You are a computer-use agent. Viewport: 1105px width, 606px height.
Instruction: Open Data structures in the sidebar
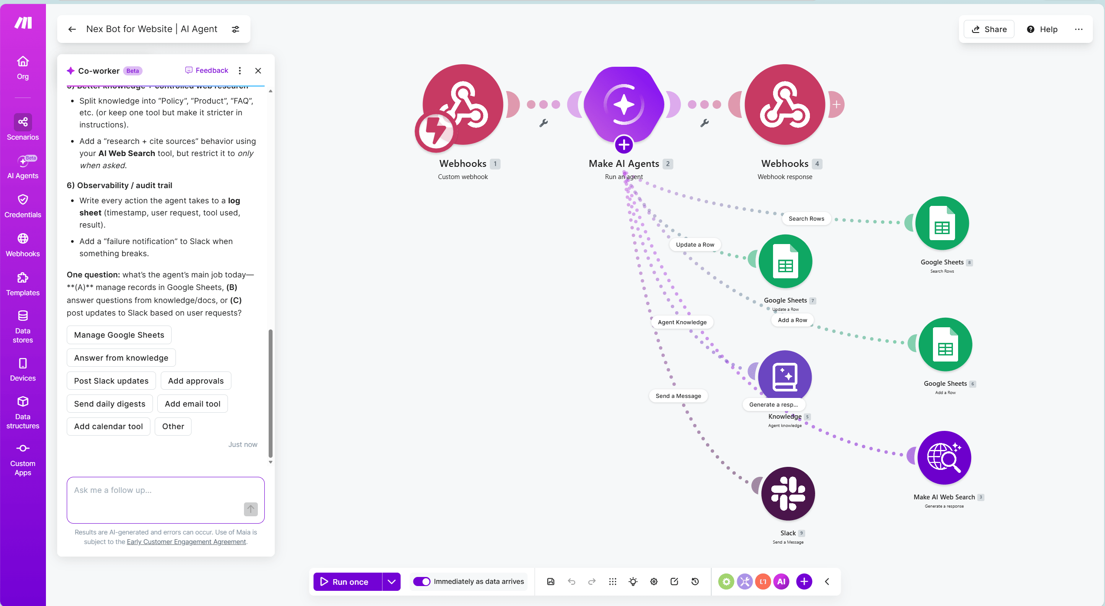tap(23, 413)
